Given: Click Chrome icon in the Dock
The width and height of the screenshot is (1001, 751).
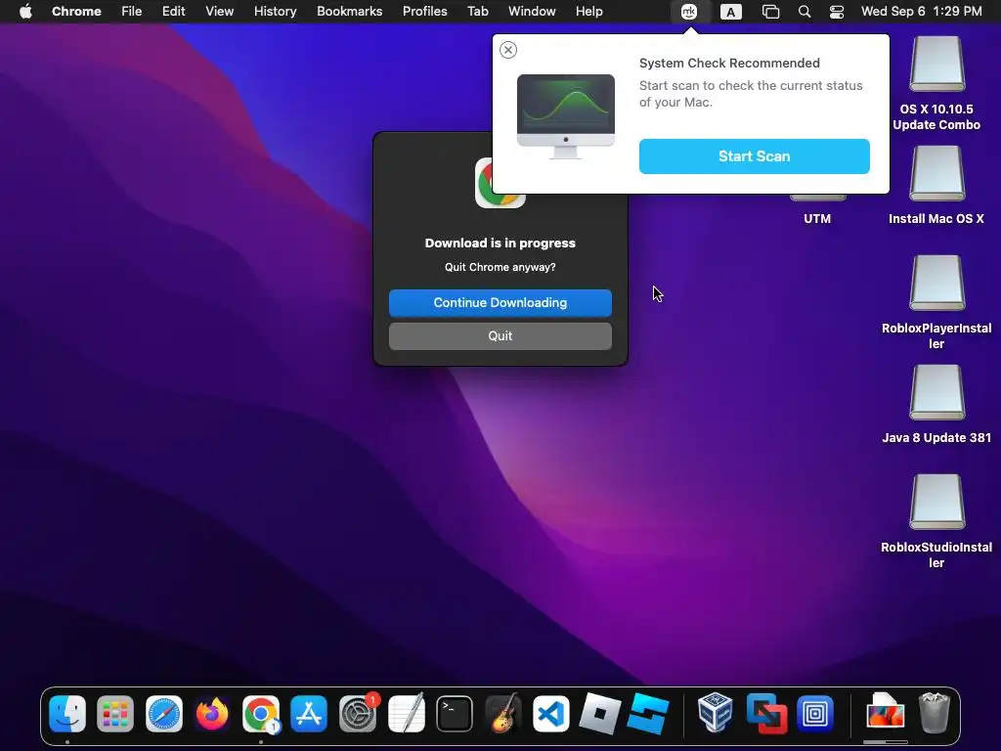Looking at the screenshot, I should click(260, 713).
